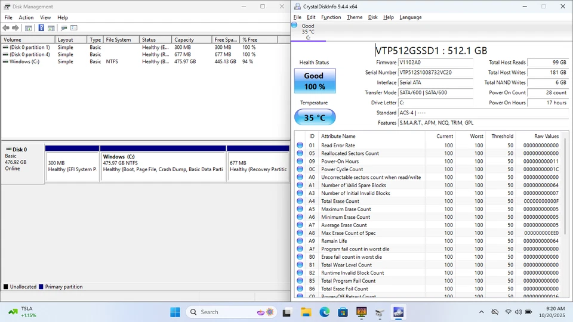Click status orb beside Remain Life attribute
The width and height of the screenshot is (573, 322).
pos(300,241)
